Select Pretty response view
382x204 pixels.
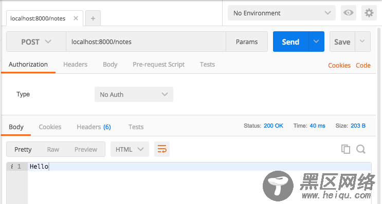[23, 149]
